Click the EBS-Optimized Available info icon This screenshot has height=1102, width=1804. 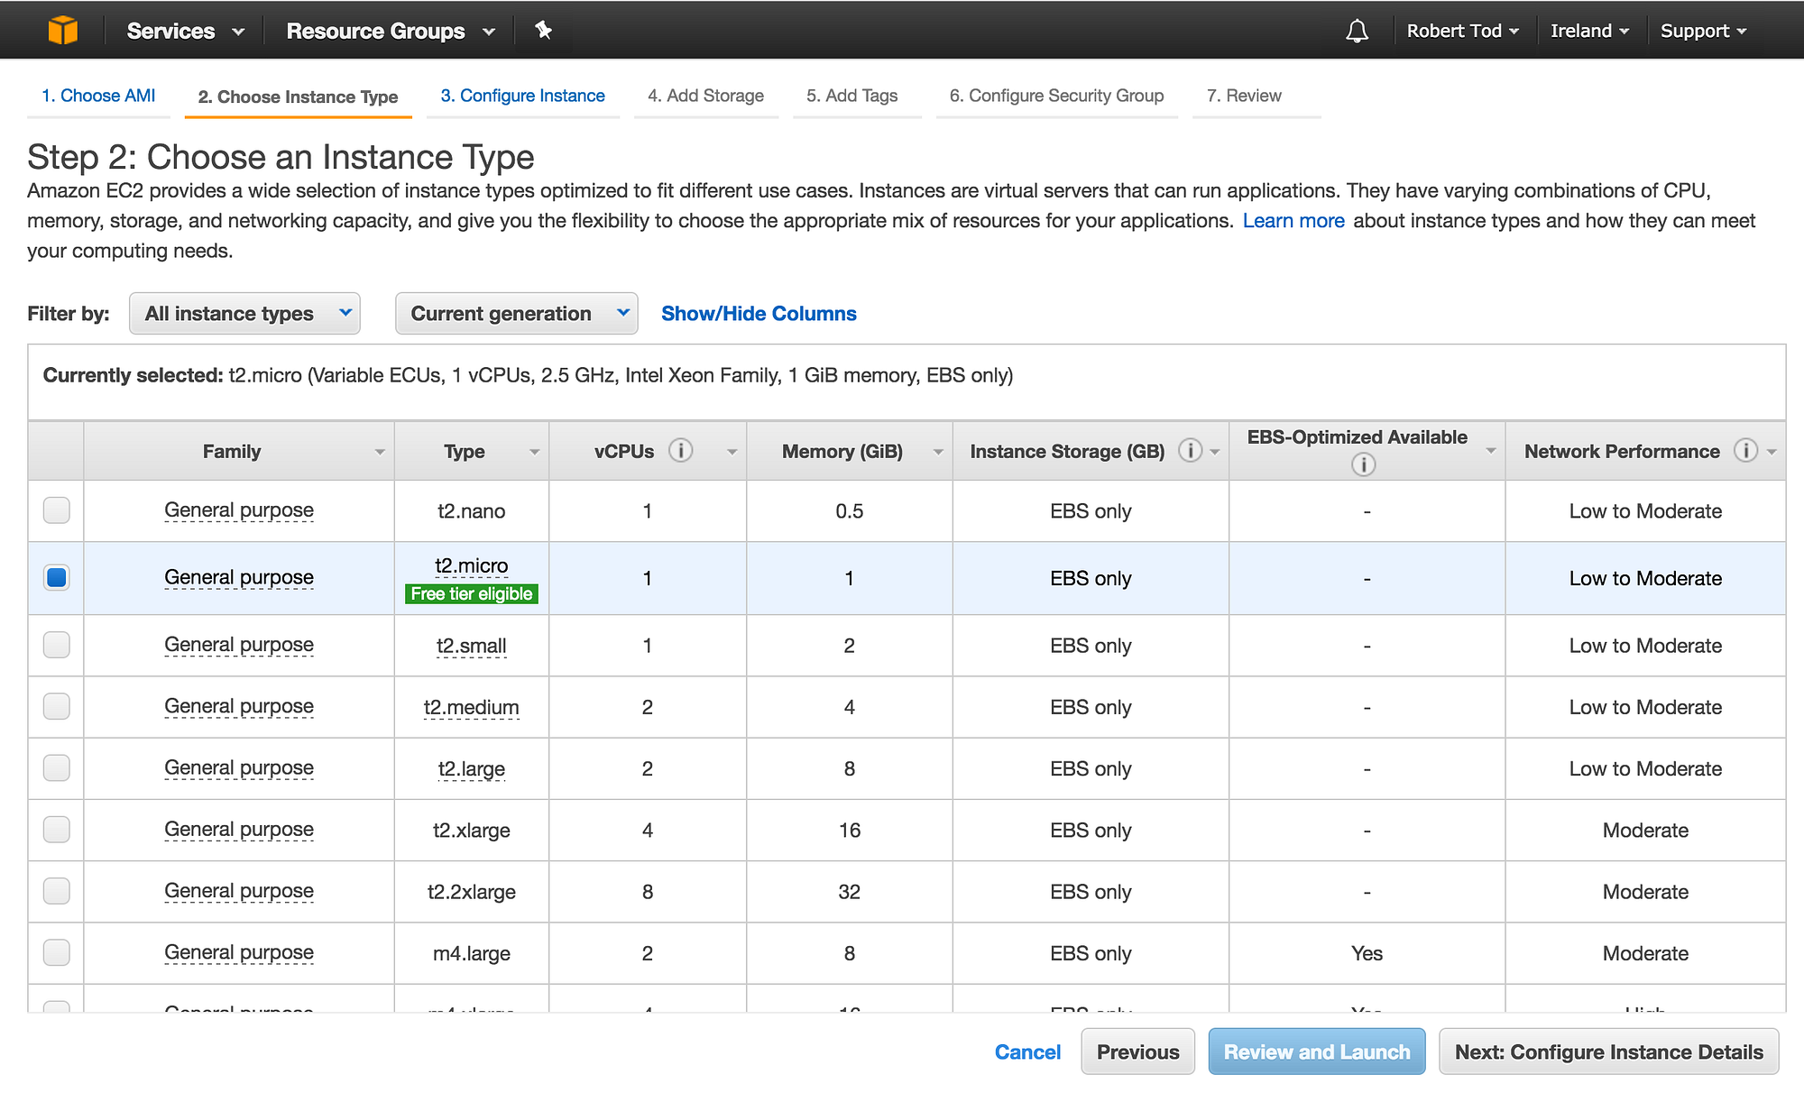pyautogui.click(x=1363, y=464)
